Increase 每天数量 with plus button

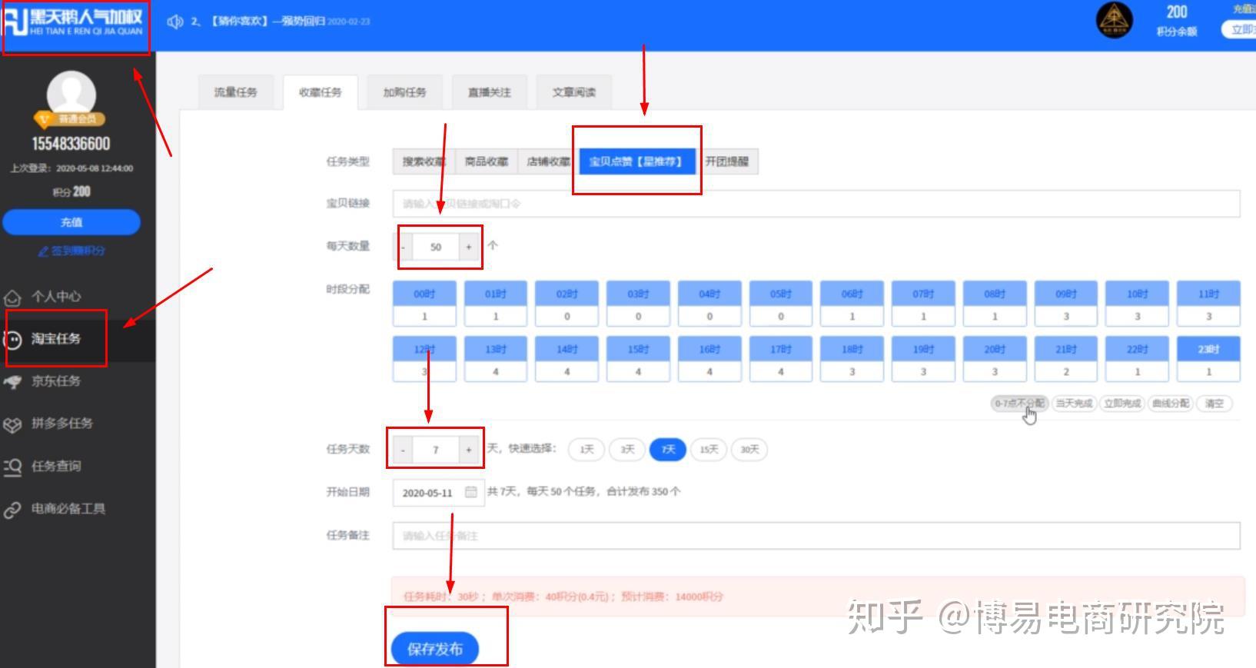[468, 247]
